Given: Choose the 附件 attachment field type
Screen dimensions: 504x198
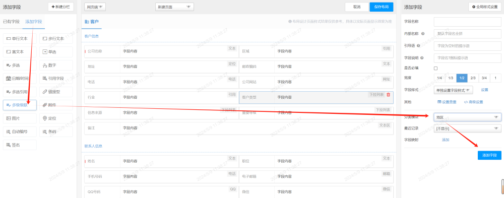Looking at the screenshot, I should tap(56, 105).
